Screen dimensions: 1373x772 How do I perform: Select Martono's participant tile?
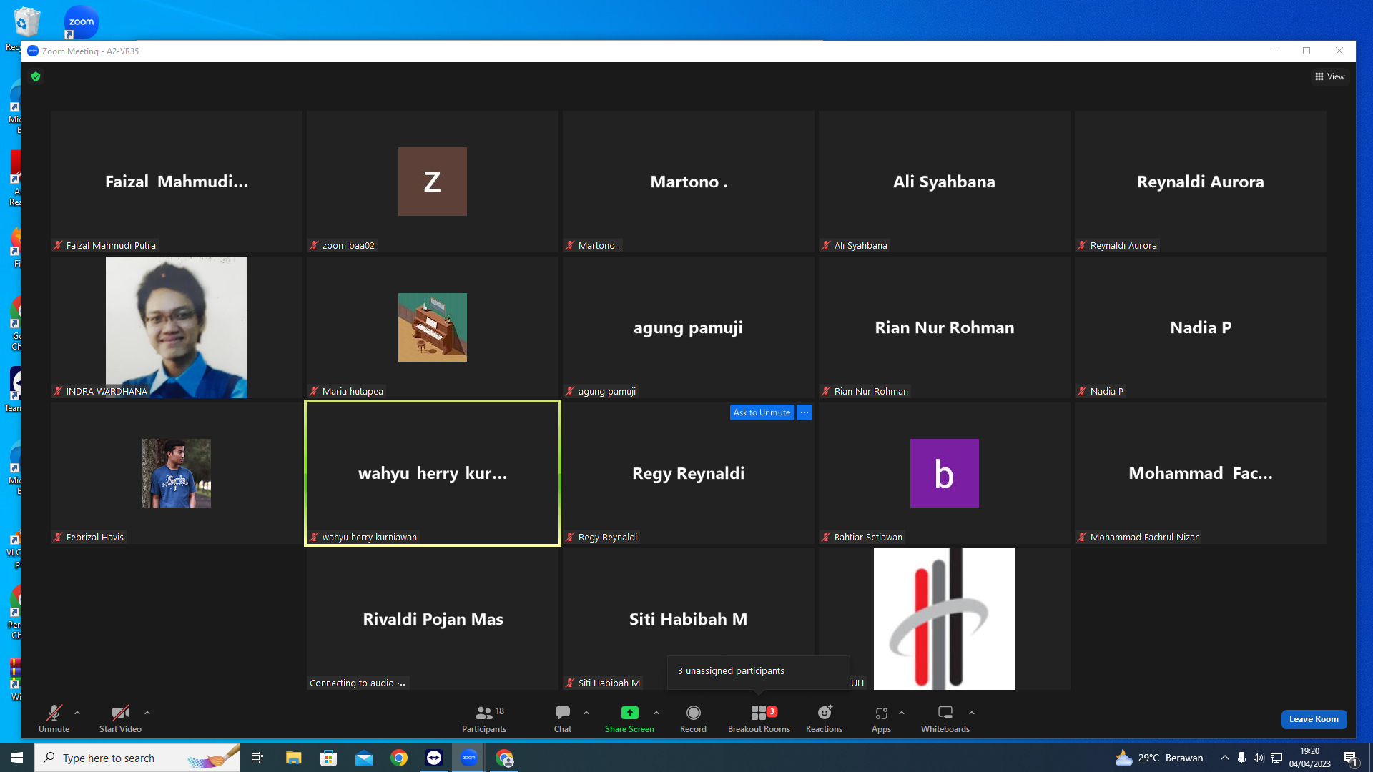tap(689, 182)
